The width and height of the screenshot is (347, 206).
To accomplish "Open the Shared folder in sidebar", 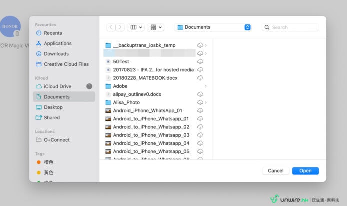I will coord(51,118).
